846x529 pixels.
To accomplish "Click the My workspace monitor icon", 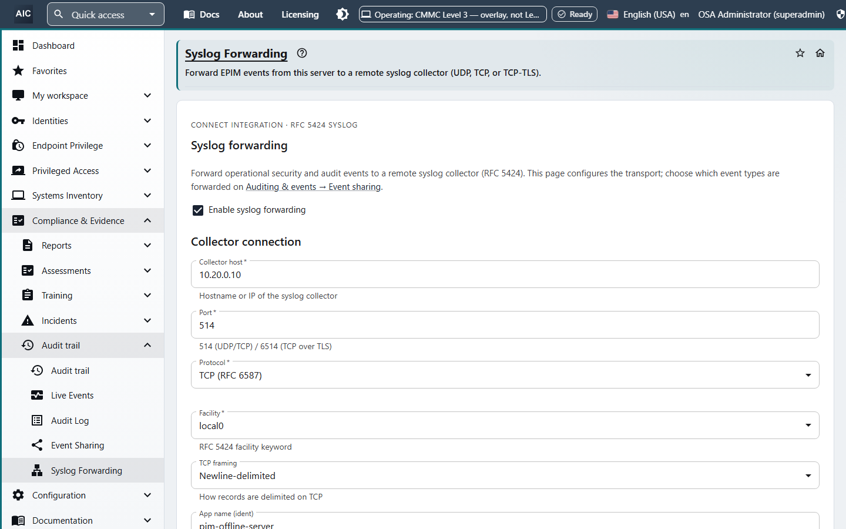I will (x=18, y=95).
